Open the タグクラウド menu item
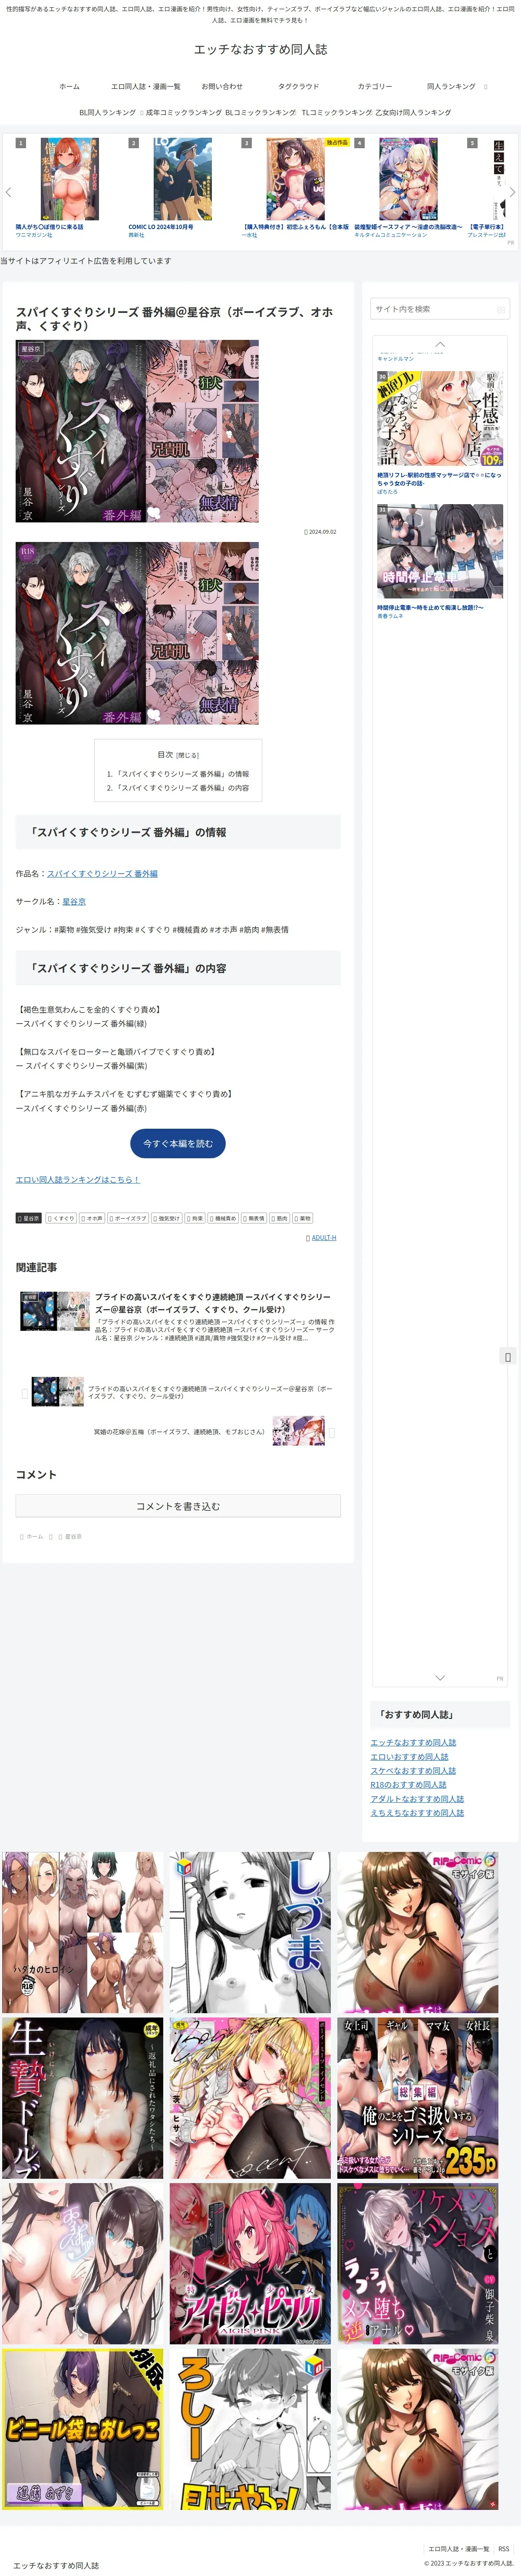The width and height of the screenshot is (521, 2576). 298,86
